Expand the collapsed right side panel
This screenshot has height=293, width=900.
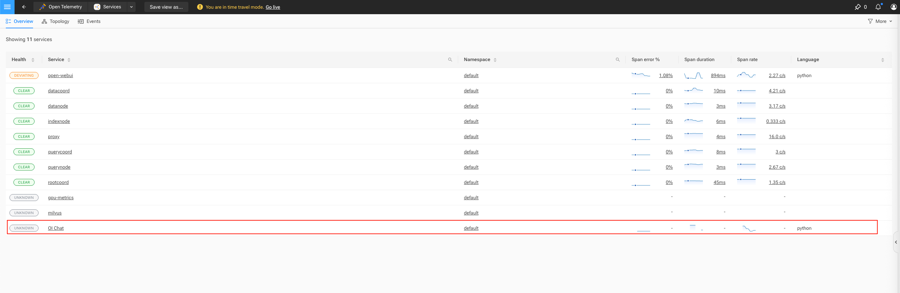click(896, 242)
